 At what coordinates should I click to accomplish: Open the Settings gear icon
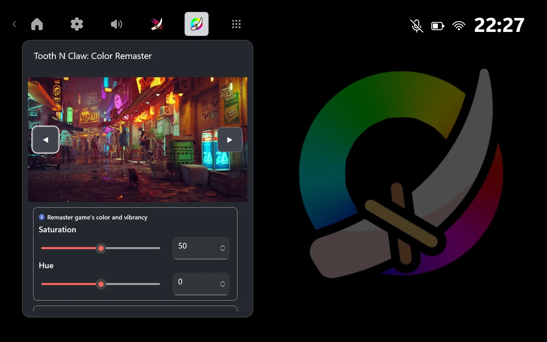[77, 24]
